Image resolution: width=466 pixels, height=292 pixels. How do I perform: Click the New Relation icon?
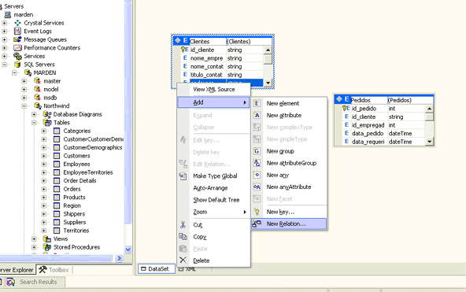coord(257,224)
